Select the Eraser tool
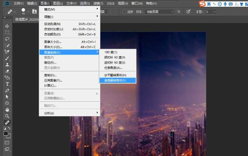248x156 pixels. coord(7,71)
